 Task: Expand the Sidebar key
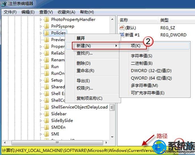(41, 114)
